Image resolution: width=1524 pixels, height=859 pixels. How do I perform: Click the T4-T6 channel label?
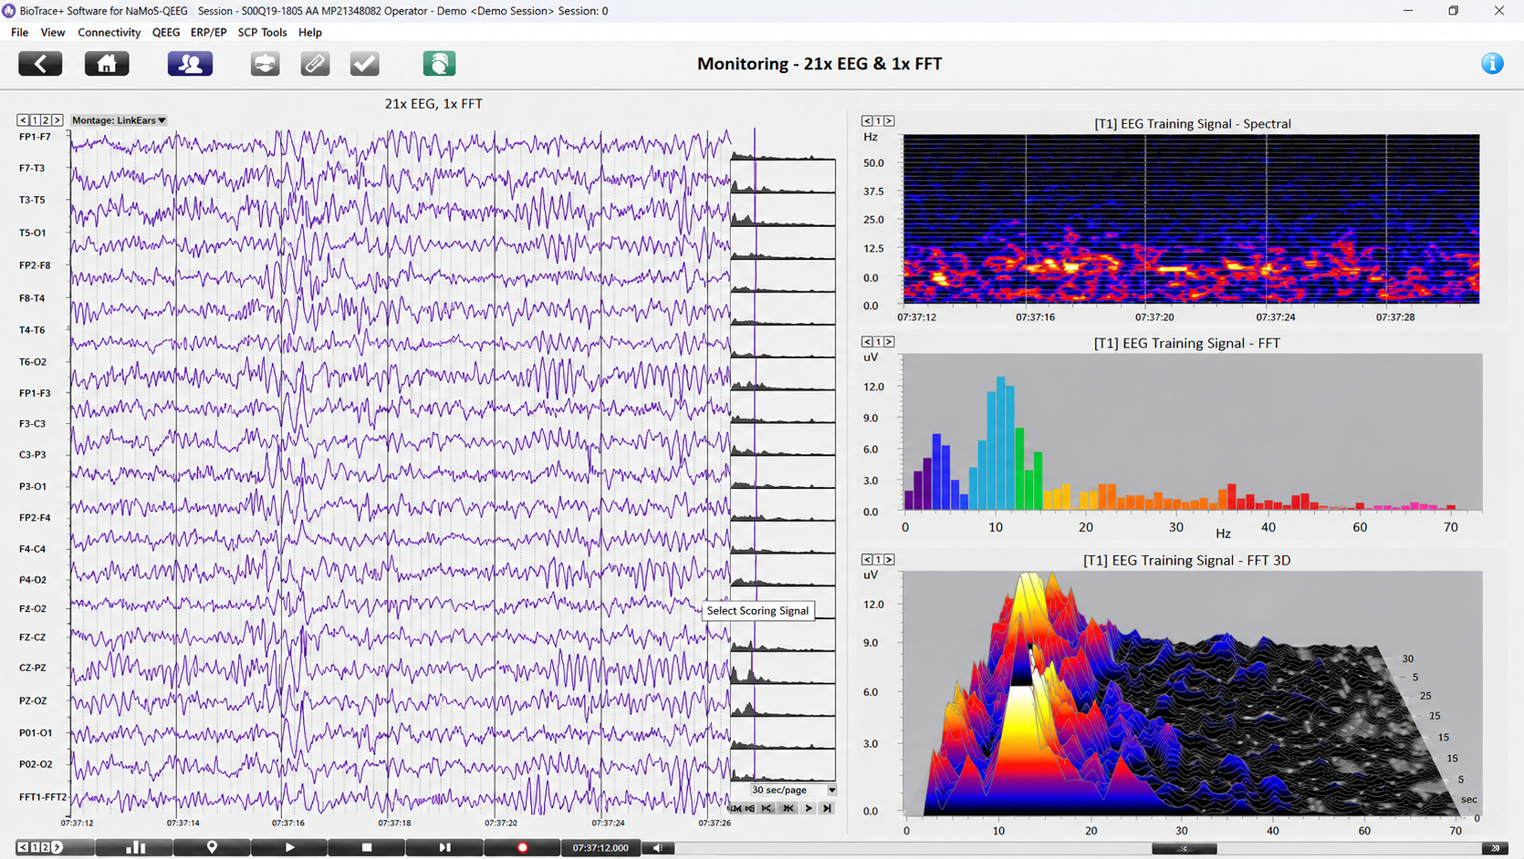coord(32,330)
